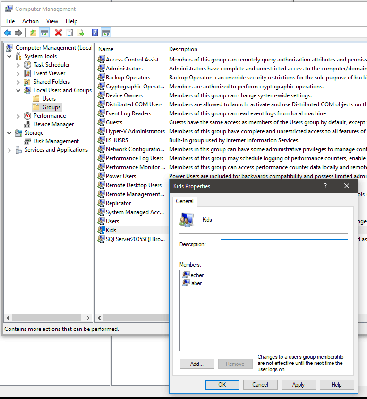Expand the Event Viewer node
367x399 pixels.
point(18,74)
